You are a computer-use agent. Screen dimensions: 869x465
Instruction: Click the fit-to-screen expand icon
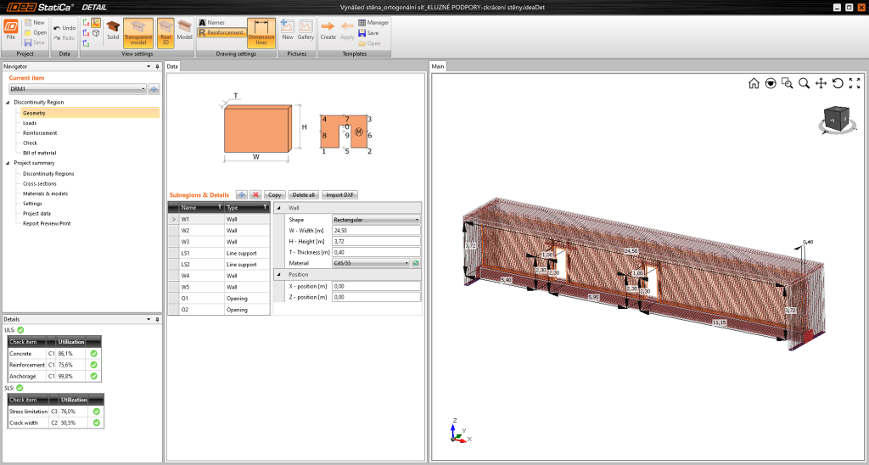click(855, 83)
